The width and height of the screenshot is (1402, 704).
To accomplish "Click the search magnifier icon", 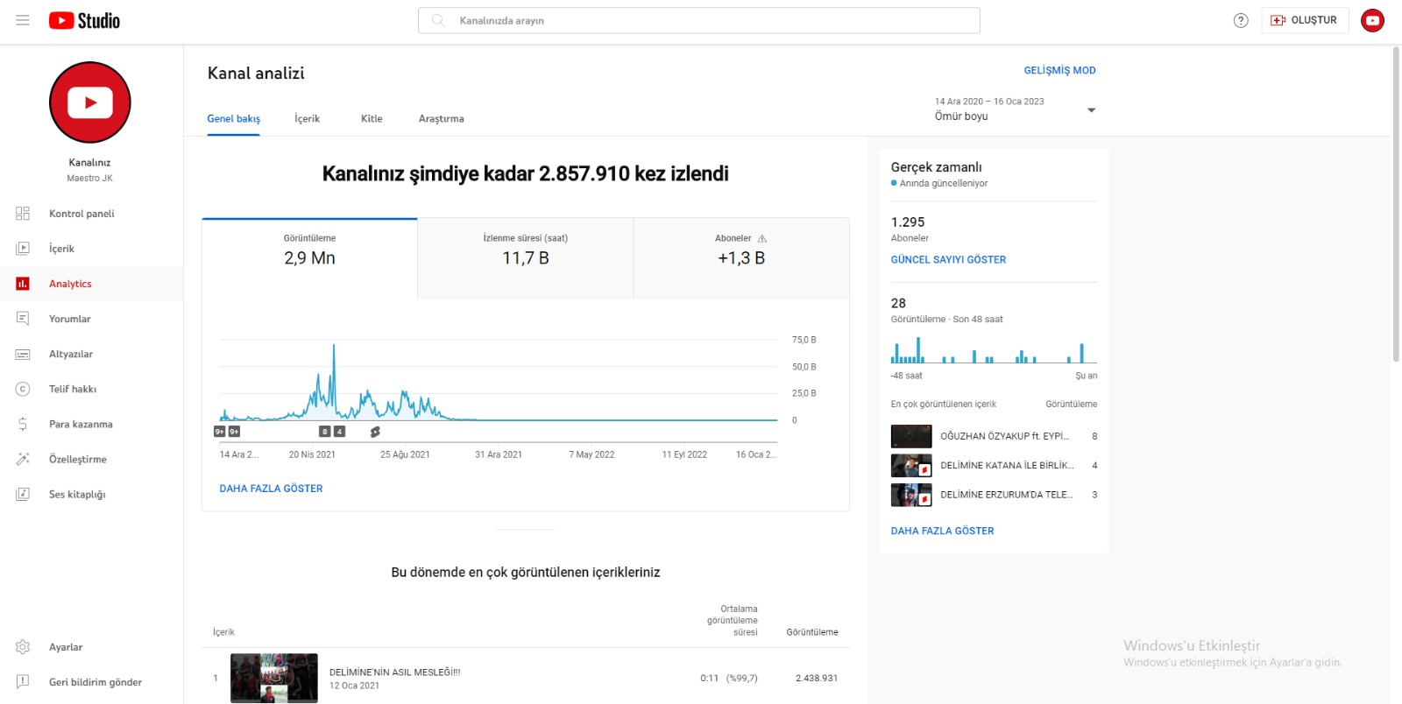I will click(438, 20).
